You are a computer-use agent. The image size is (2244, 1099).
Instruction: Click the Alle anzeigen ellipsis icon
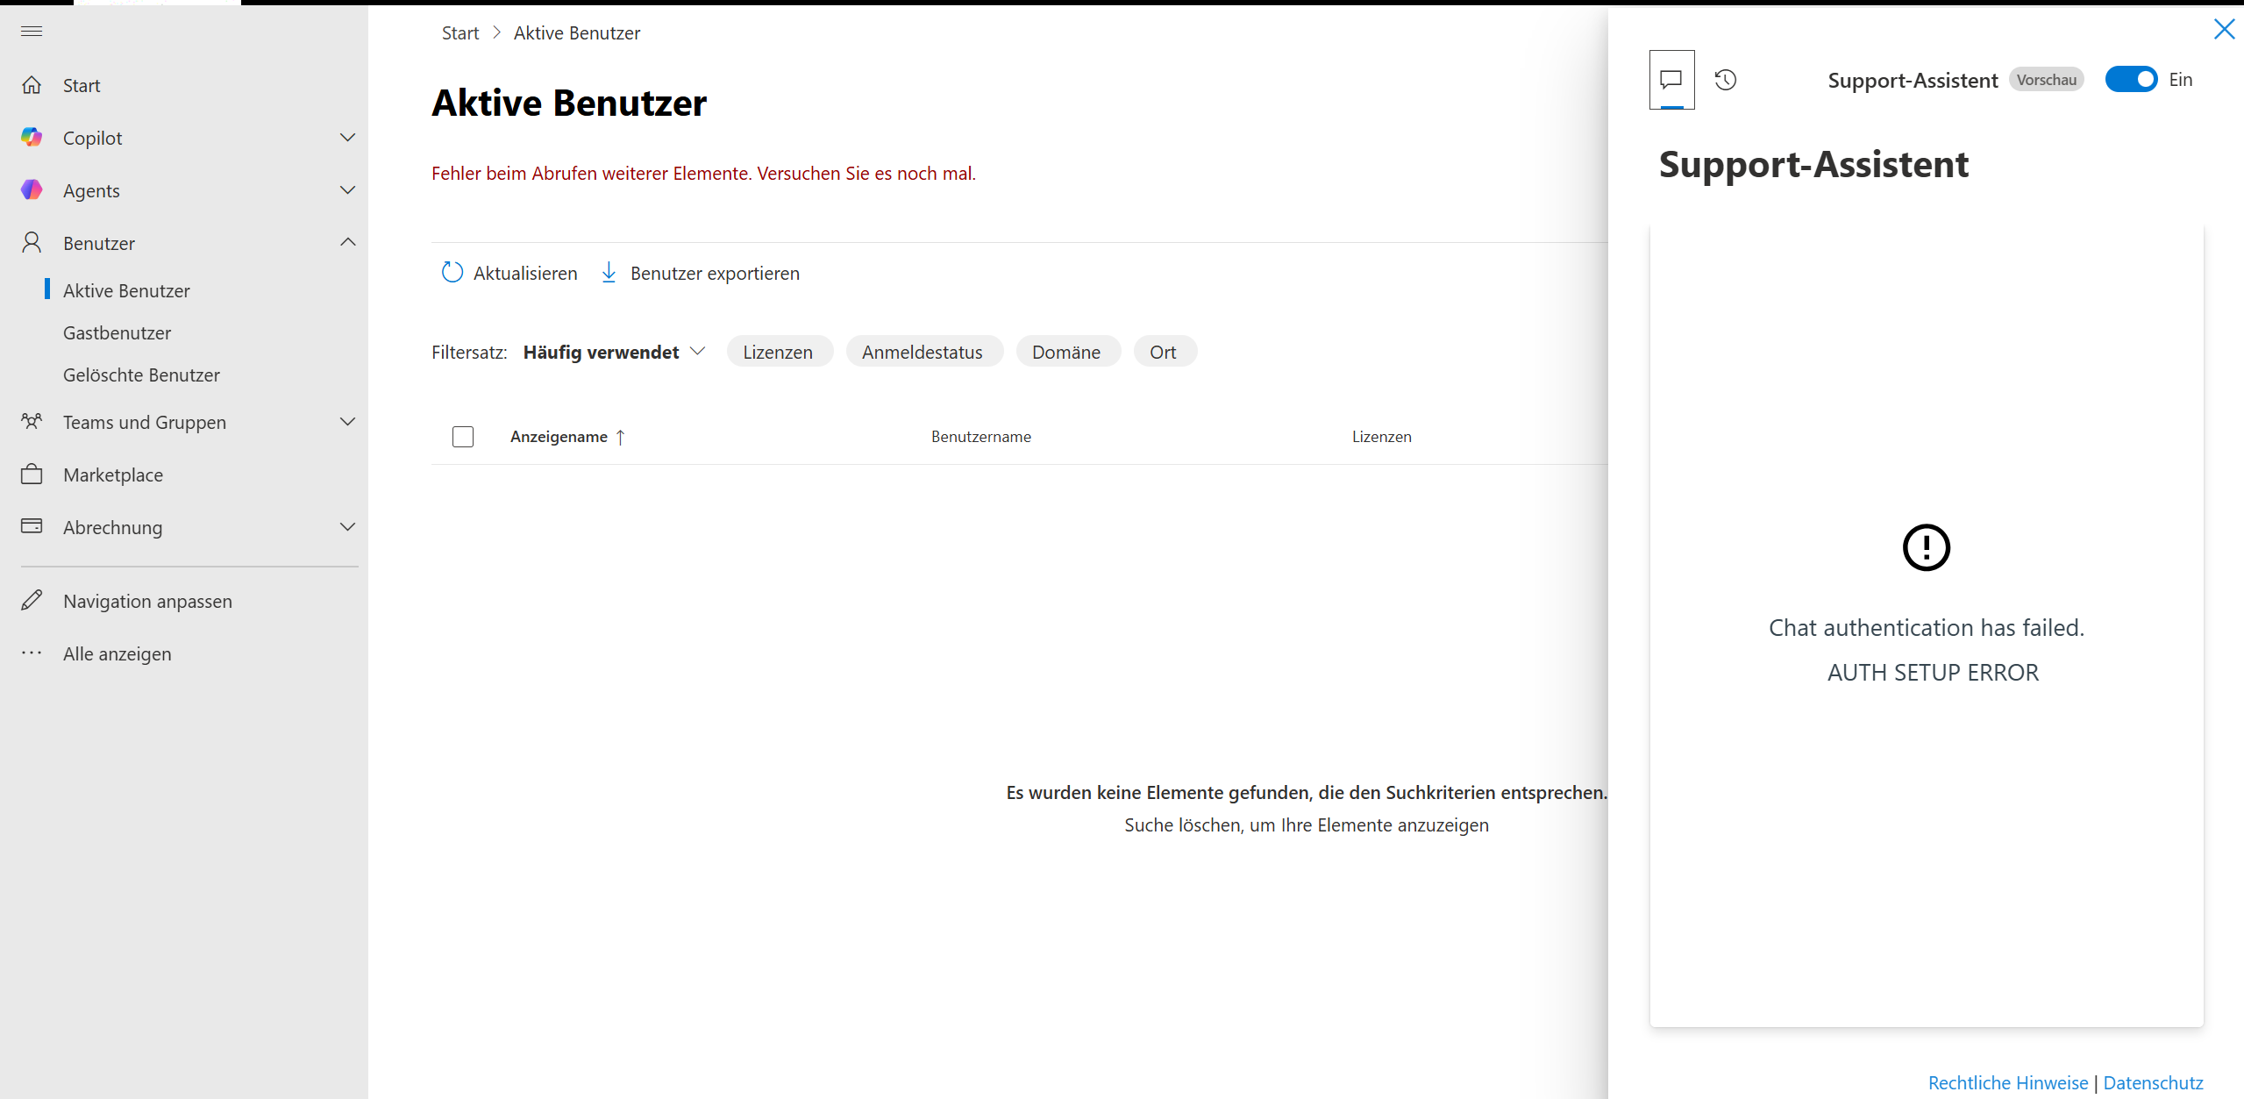coord(32,653)
